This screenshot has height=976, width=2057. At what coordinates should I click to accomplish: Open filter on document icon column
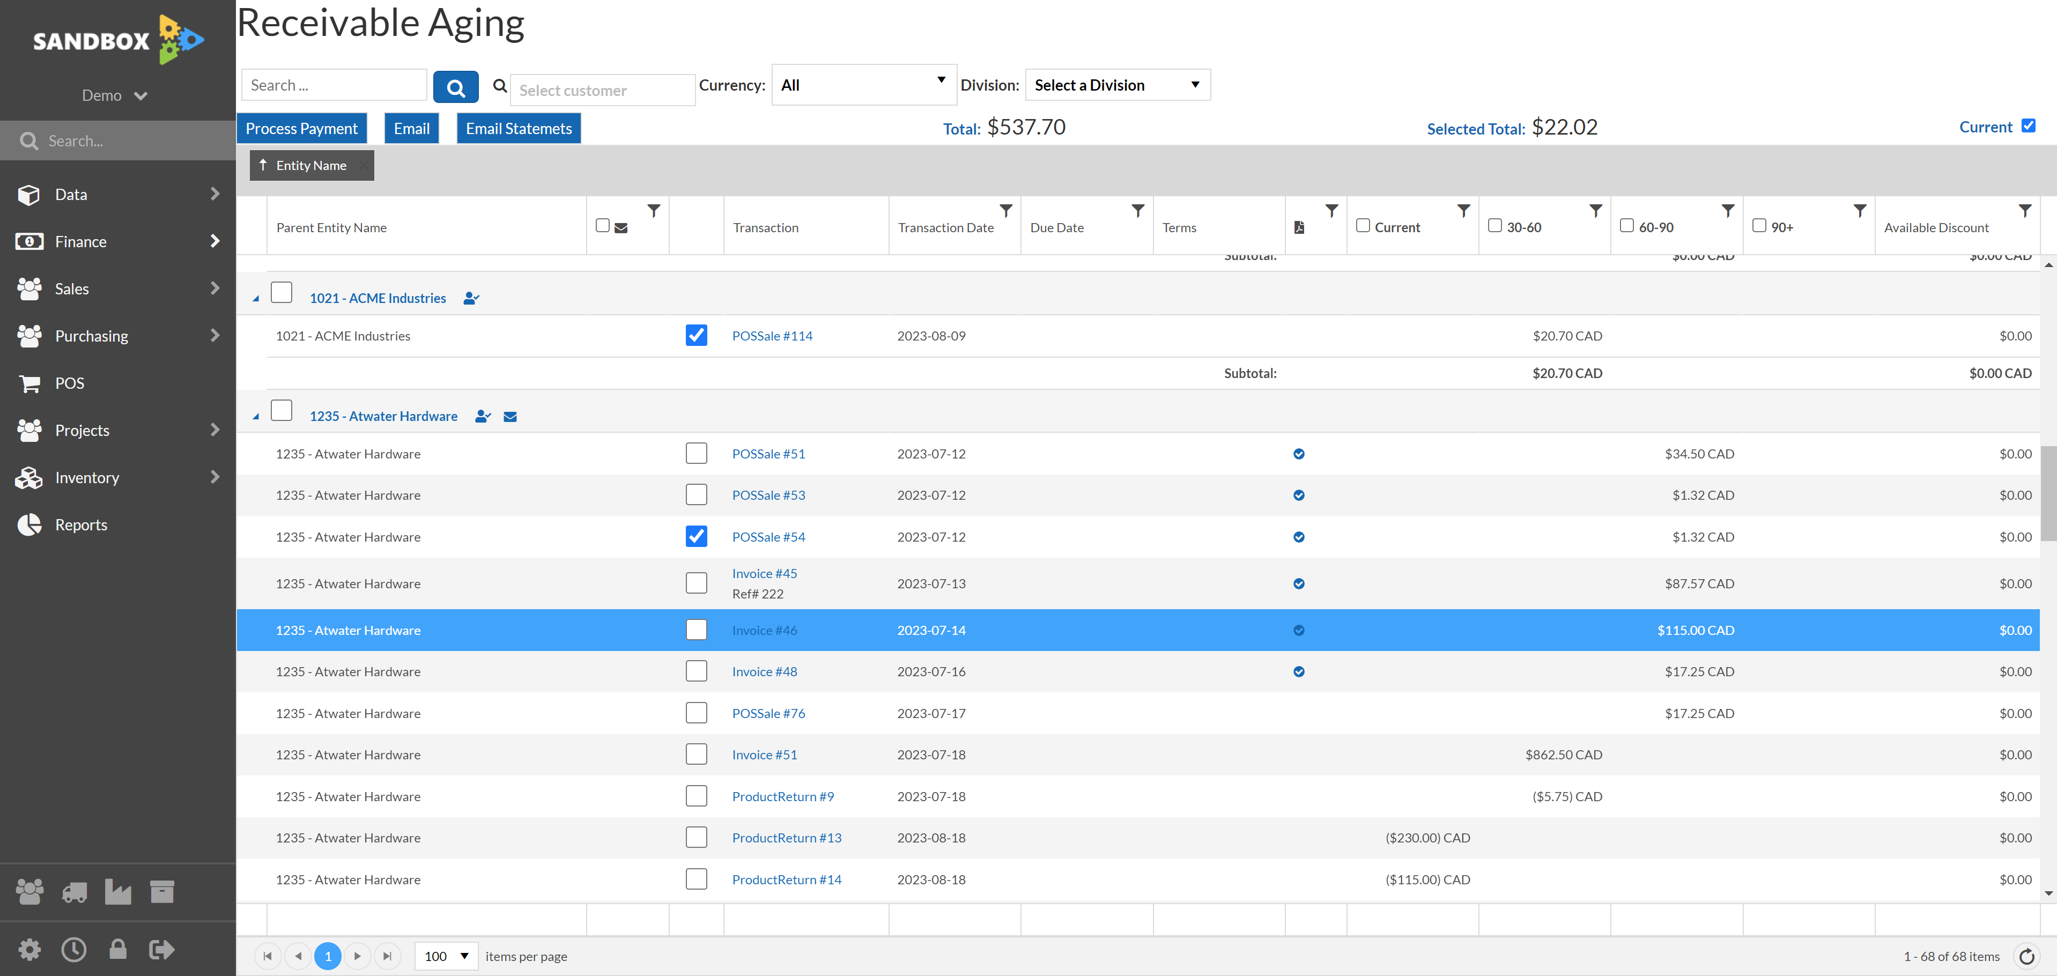click(x=1331, y=211)
